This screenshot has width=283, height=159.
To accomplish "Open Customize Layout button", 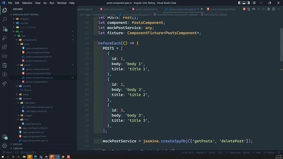I will click(254, 3).
